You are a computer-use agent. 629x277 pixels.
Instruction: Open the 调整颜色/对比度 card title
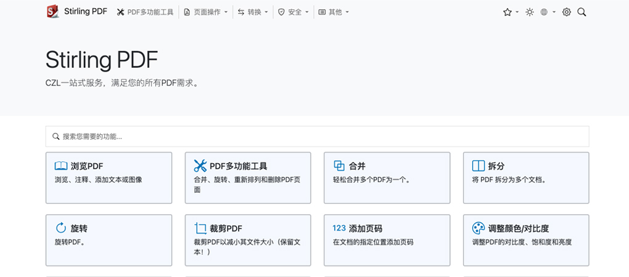coord(518,228)
